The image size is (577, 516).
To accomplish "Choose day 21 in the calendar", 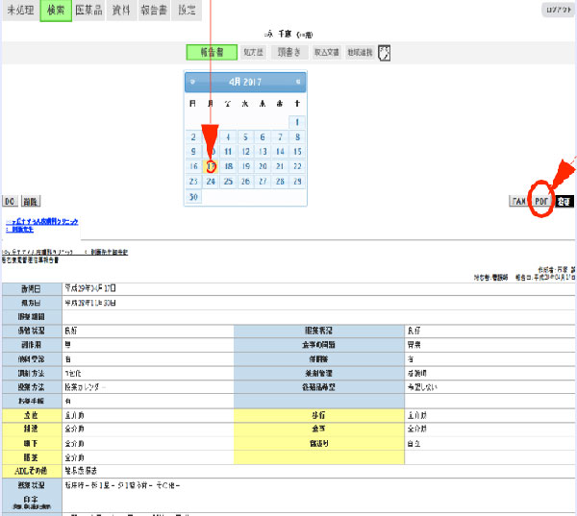I will pos(280,166).
